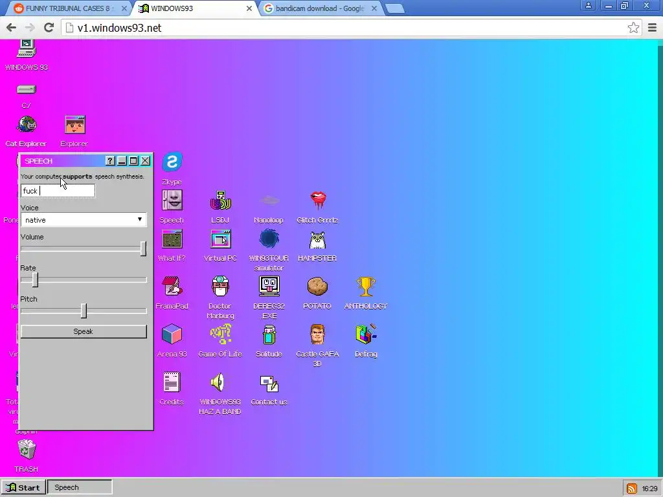Click the Start button on taskbar
Viewport: 663px width, 497px height.
click(x=23, y=487)
